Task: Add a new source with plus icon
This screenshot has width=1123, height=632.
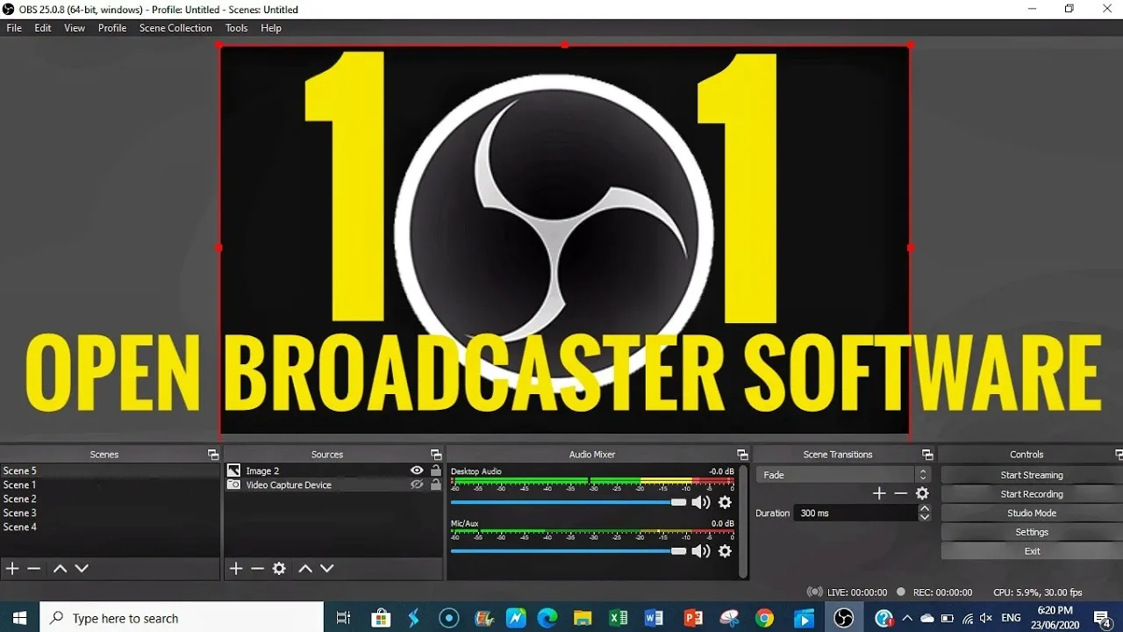Action: coord(236,569)
